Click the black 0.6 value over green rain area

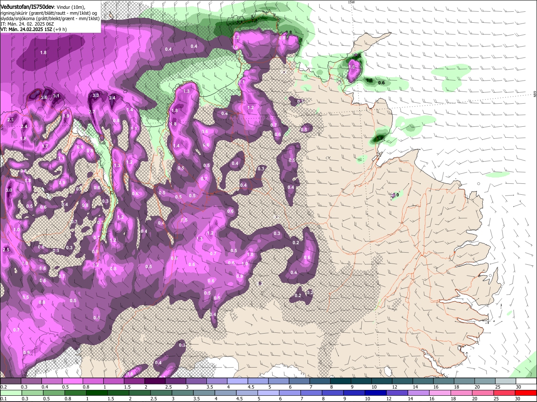point(381,83)
